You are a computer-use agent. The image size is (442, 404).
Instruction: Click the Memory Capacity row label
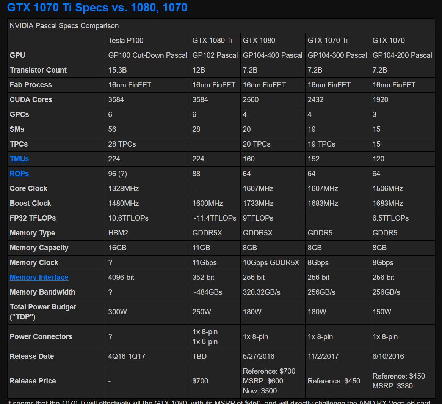pos(39,248)
